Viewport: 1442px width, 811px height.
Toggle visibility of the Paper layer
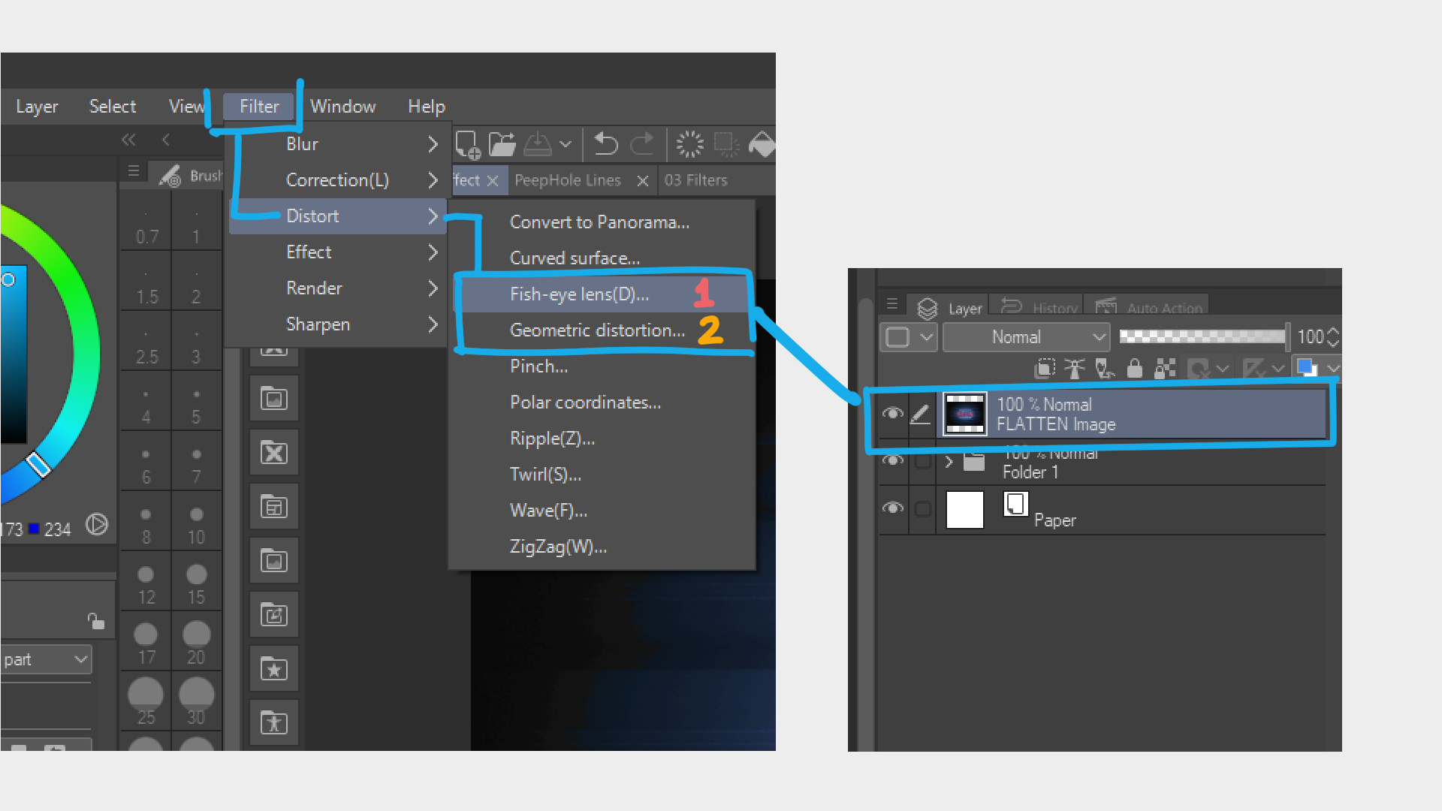pos(893,508)
